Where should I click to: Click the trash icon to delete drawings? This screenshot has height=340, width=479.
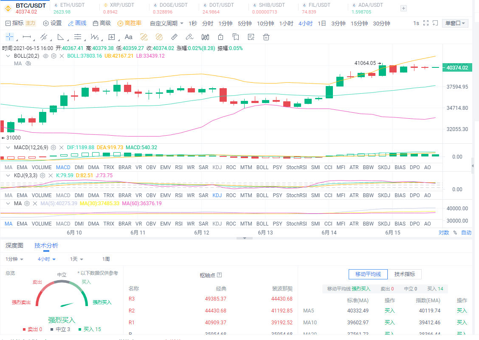tap(266, 37)
